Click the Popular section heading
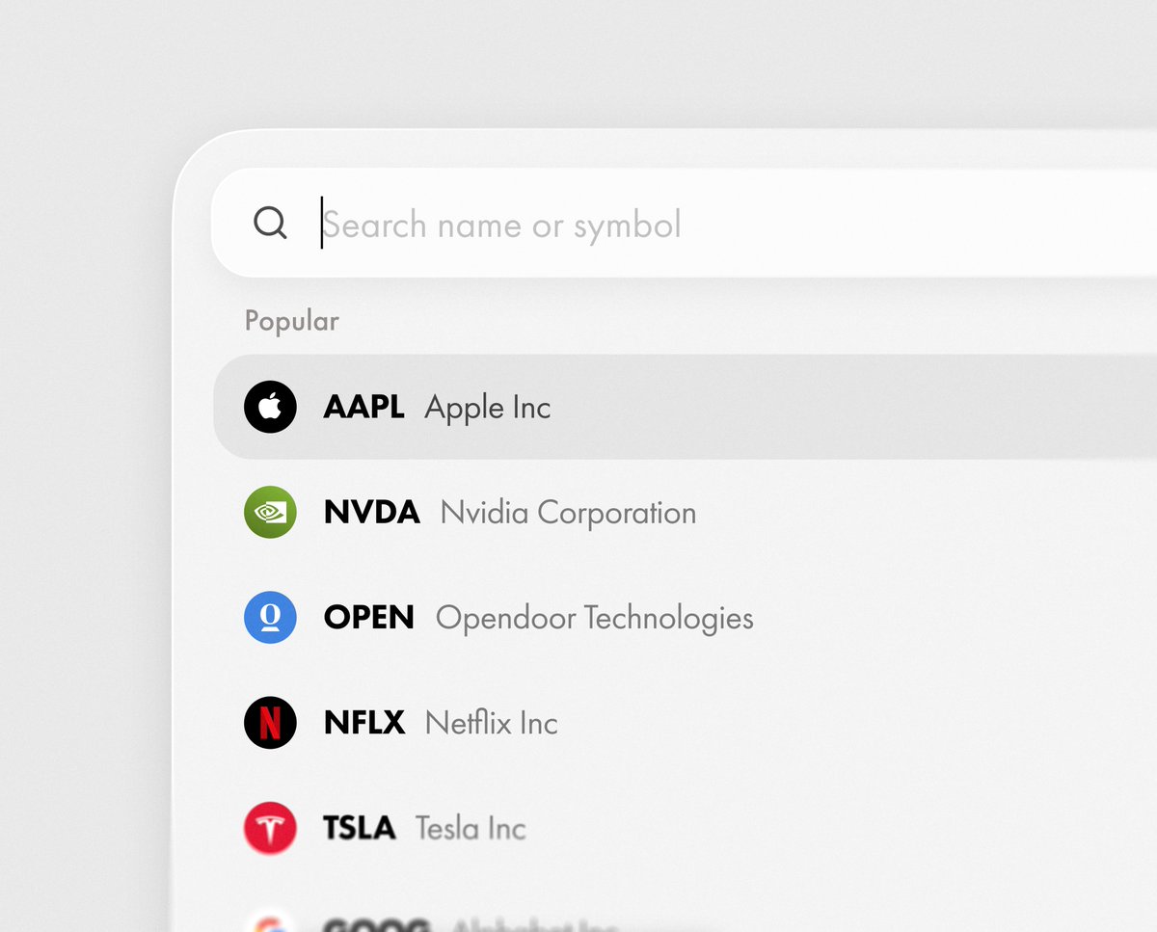 click(x=292, y=321)
